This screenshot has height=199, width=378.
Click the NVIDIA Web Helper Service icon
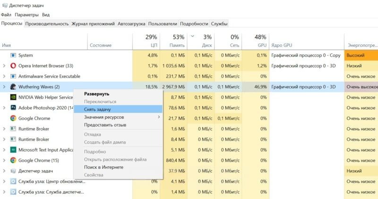coord(13,97)
